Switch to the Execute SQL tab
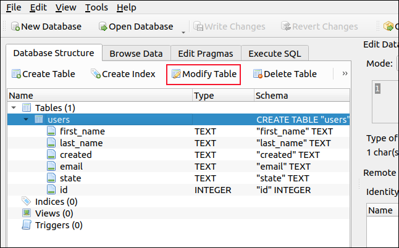This screenshot has width=399, height=248. coord(275,54)
